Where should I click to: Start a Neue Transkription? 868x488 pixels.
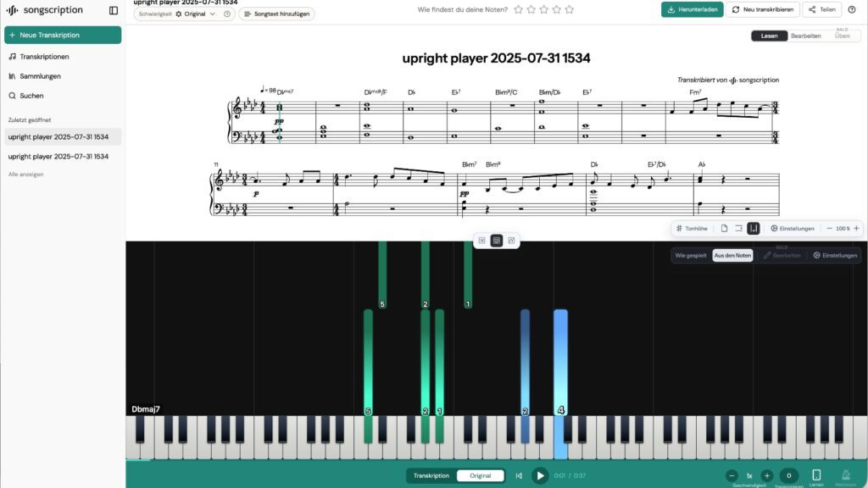[63, 35]
